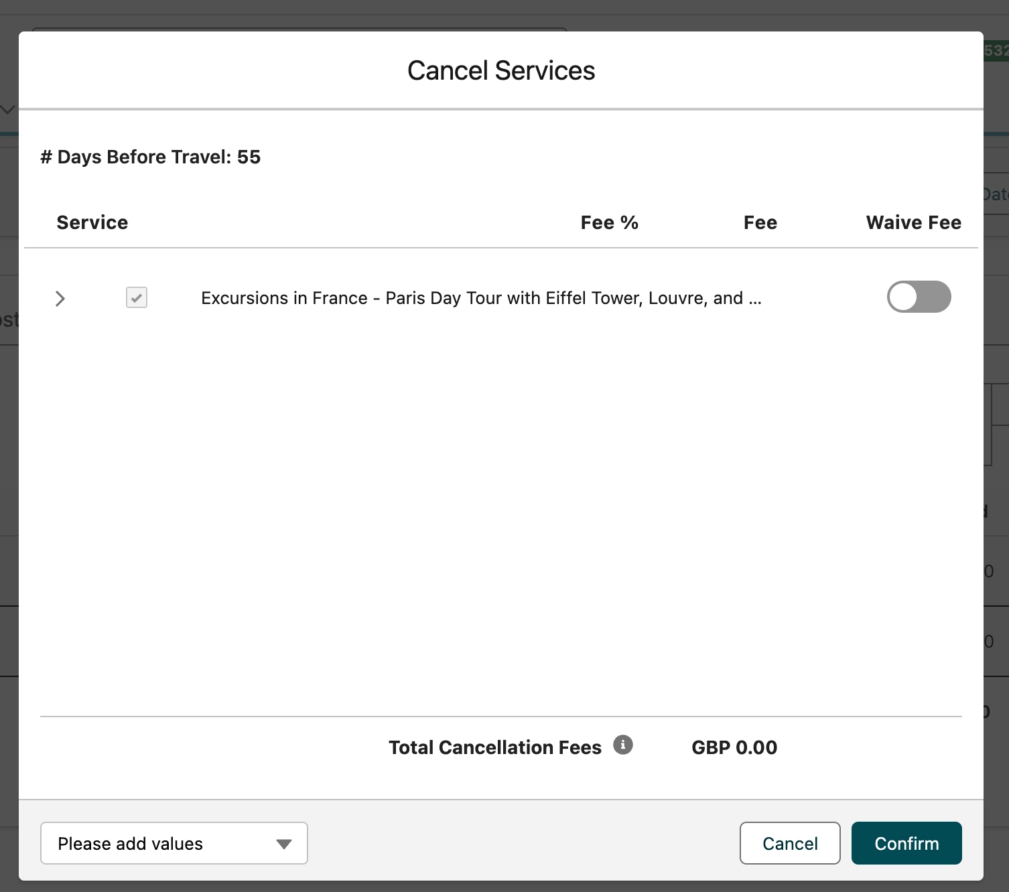Open the 'Please add values' dropdown

click(174, 843)
